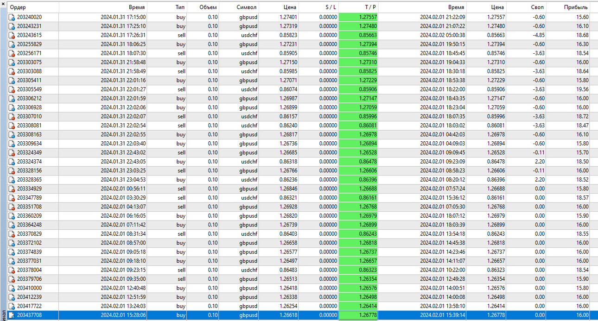Select close time 2024.02.02 05:00:38
598x321 pixels.
(x=443, y=35)
